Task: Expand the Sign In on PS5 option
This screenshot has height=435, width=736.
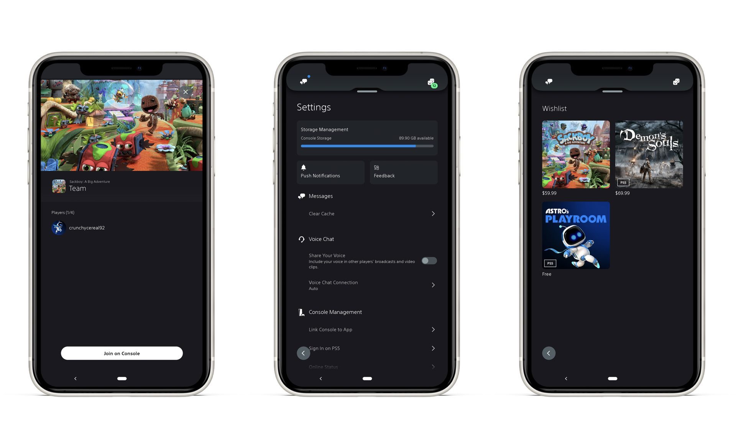Action: pos(433,348)
